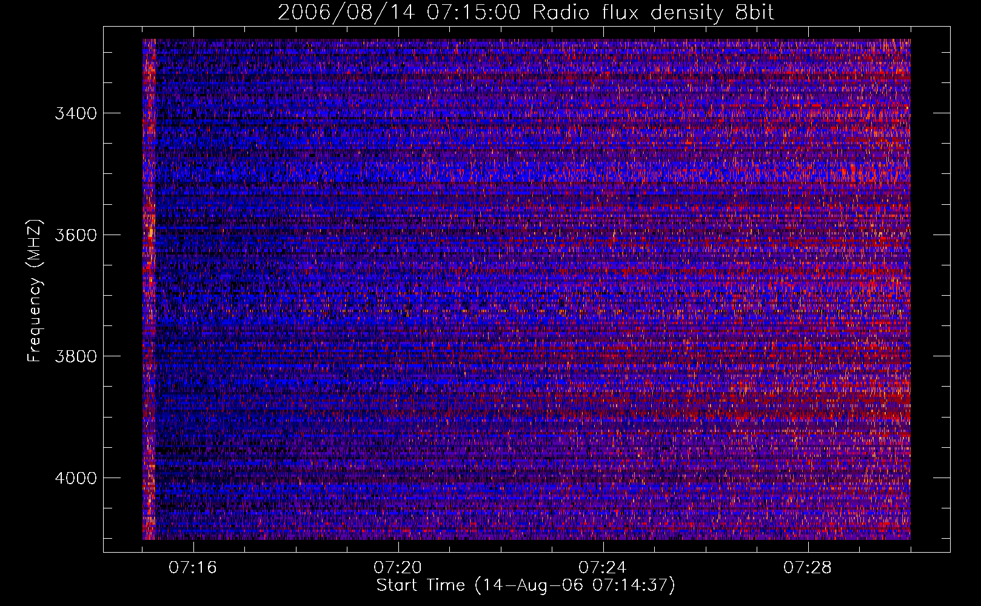Click the 07:16 time tick label
Screen dimensions: 981x606
click(193, 568)
